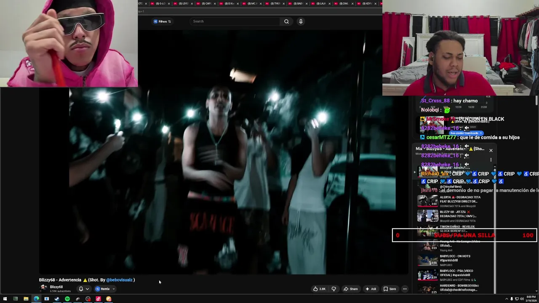Screen dimensions: 539x303
Task: Click the main video player frame
Action: pyautogui.click(x=224, y=151)
